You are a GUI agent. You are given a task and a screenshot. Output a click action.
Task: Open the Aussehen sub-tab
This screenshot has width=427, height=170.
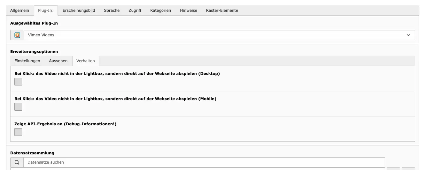tap(58, 61)
